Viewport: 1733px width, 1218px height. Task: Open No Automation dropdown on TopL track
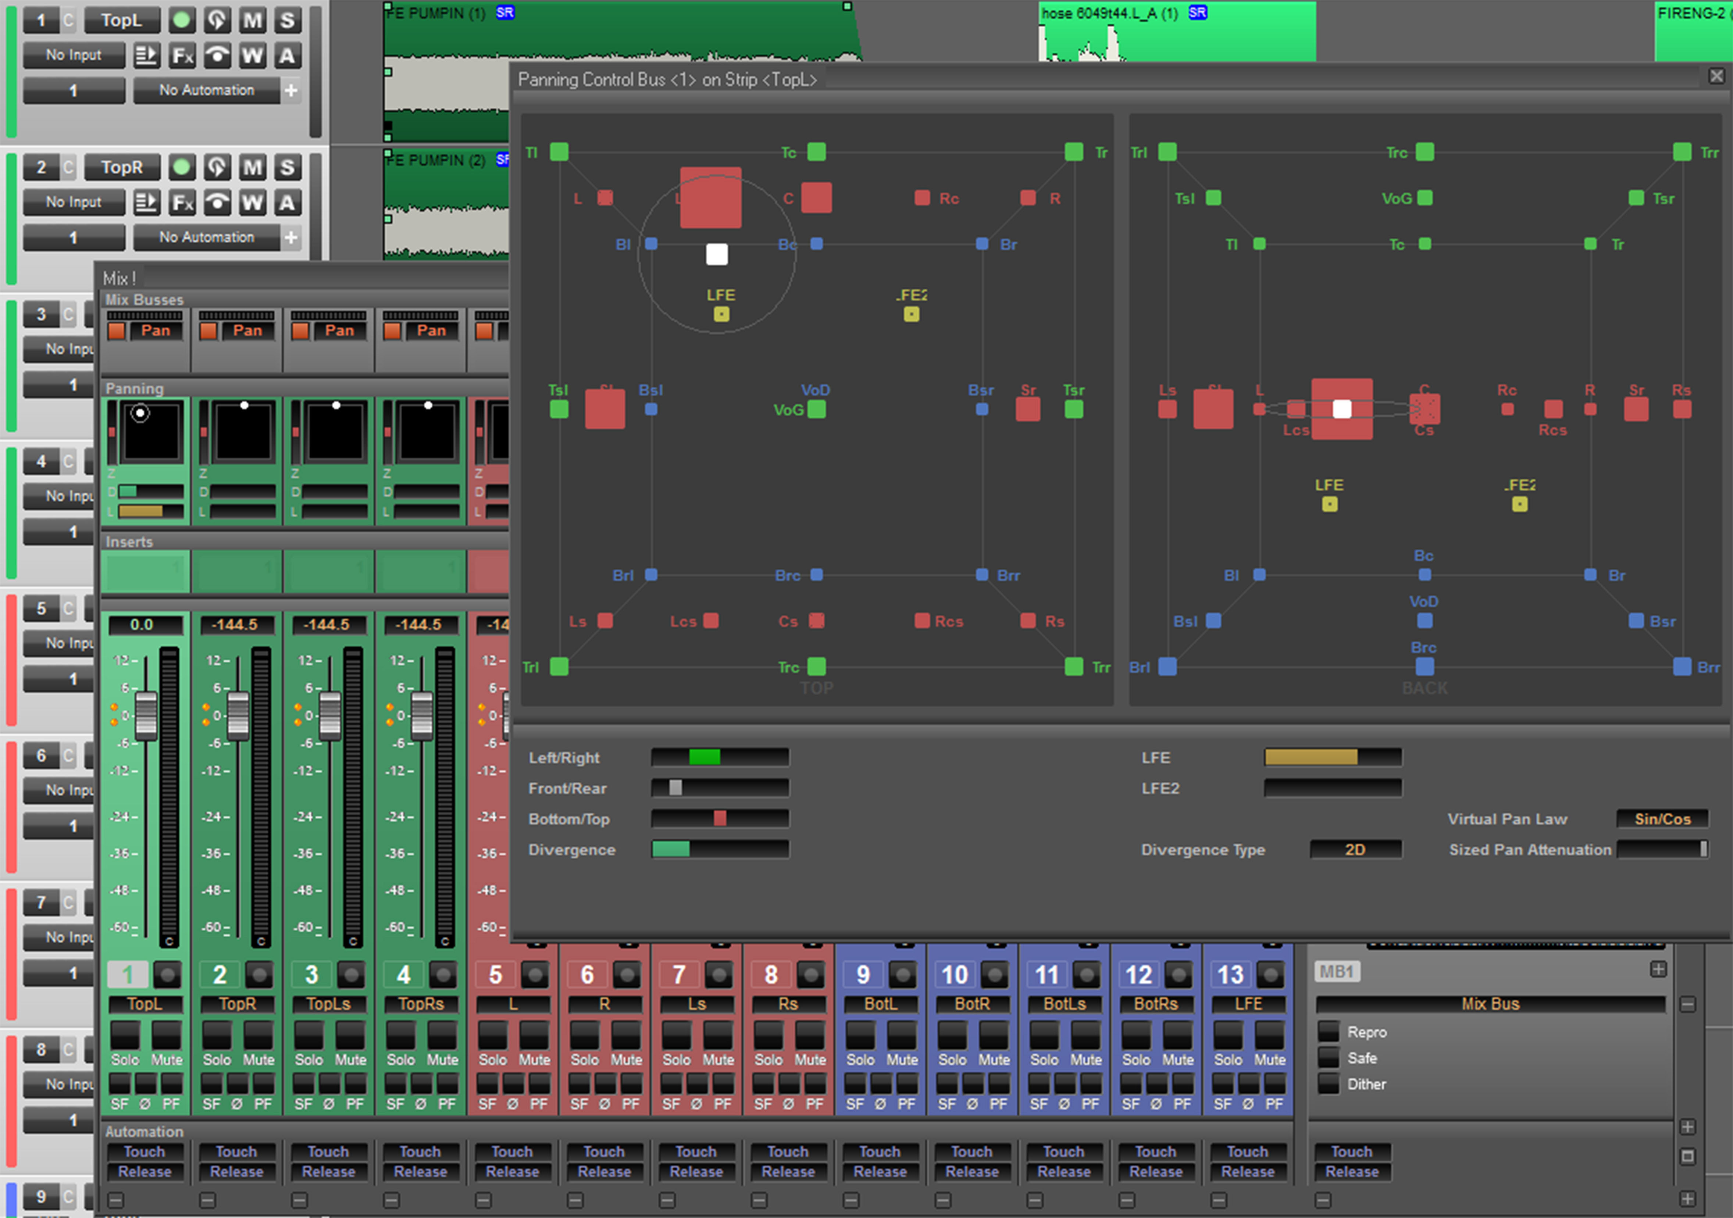point(206,90)
